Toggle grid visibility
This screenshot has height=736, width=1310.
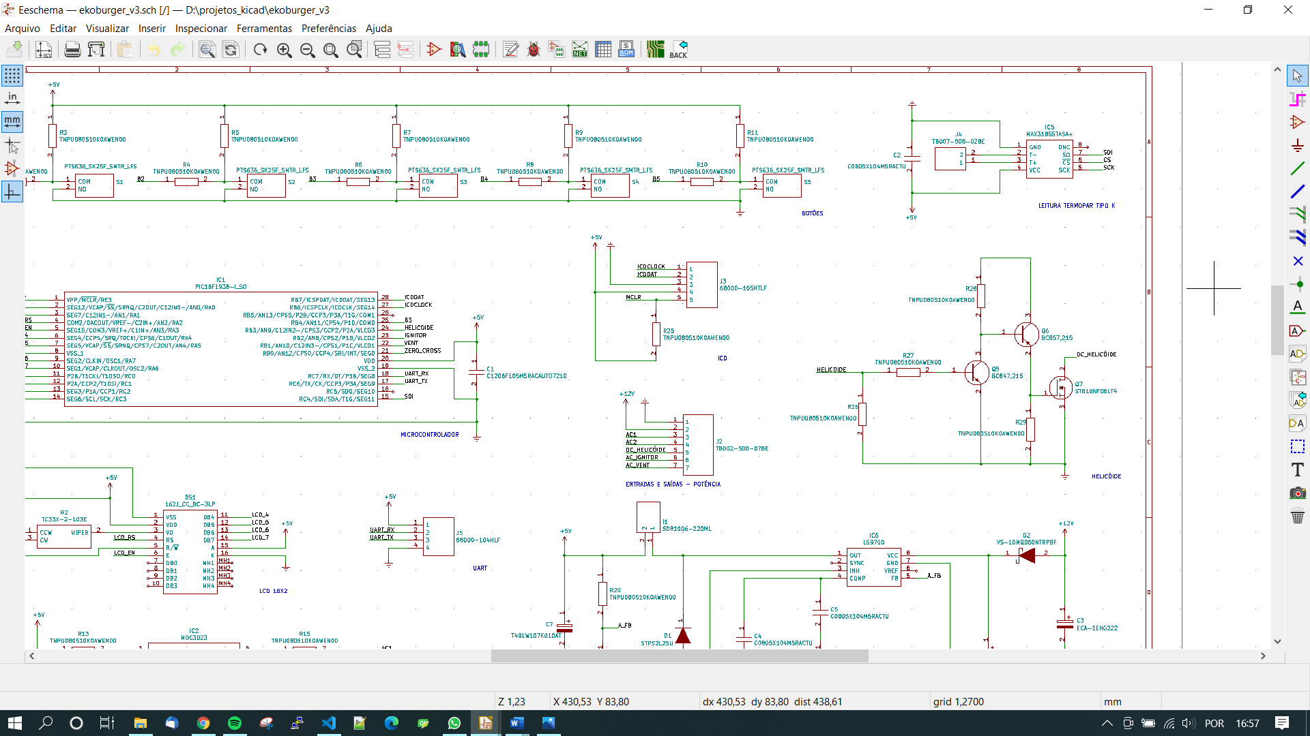pos(12,76)
